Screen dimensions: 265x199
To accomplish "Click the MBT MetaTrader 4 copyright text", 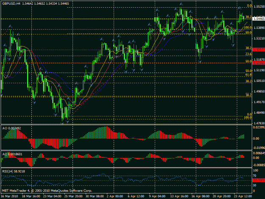I will click(x=47, y=191).
